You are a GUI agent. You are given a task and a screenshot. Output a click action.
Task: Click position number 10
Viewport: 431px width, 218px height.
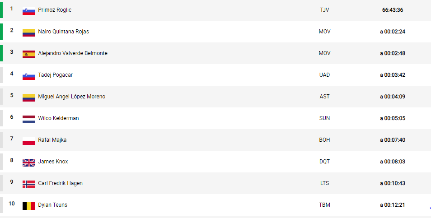(x=12, y=204)
